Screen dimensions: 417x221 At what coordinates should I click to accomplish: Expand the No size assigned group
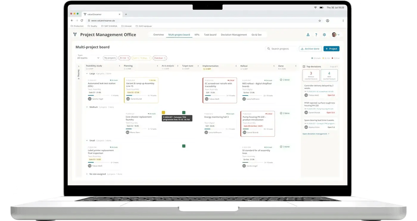(87, 174)
